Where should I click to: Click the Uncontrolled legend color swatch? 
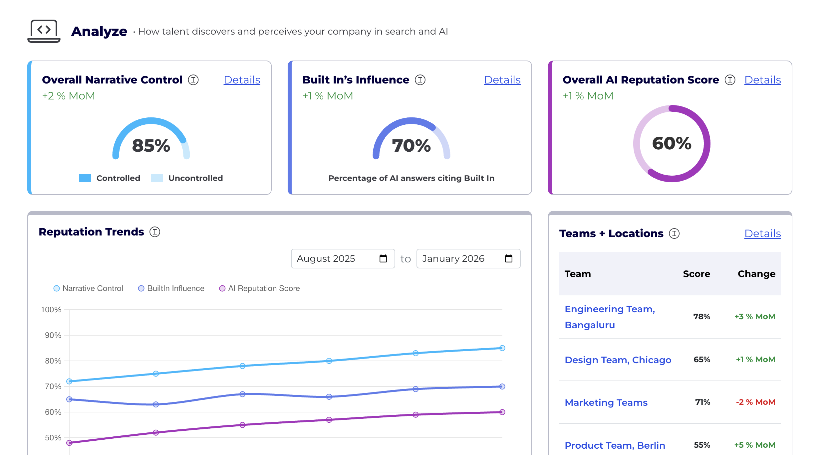click(157, 178)
